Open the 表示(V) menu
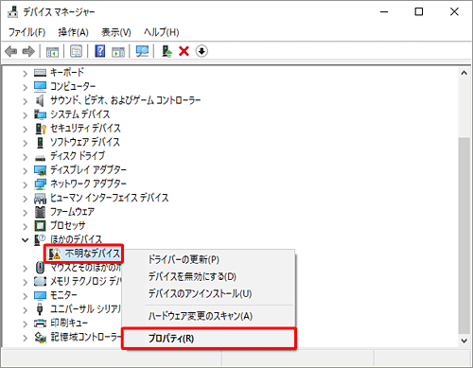 [x=116, y=32]
